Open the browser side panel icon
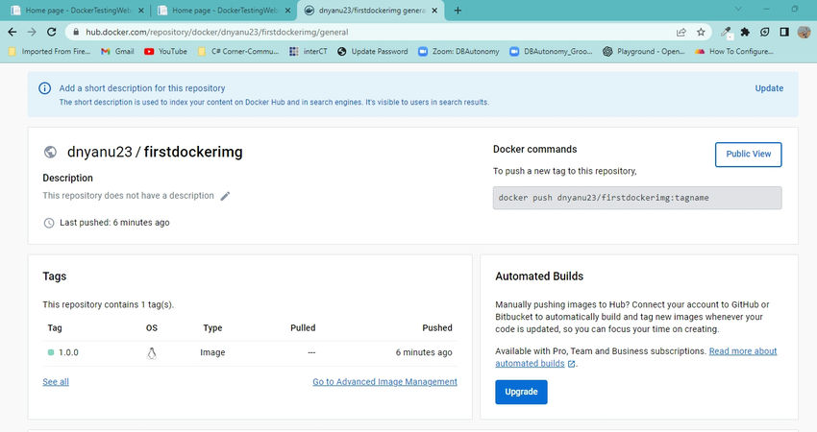Viewport: 817px width, 432px height. coord(784,32)
